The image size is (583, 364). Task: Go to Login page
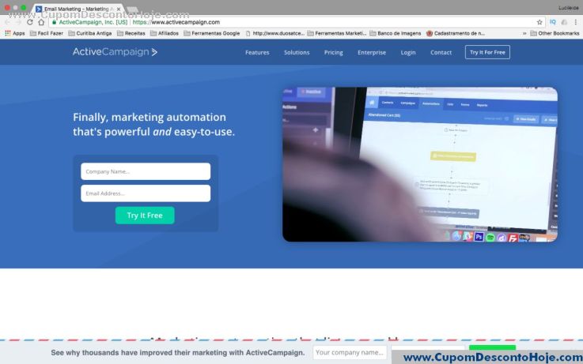tap(408, 52)
